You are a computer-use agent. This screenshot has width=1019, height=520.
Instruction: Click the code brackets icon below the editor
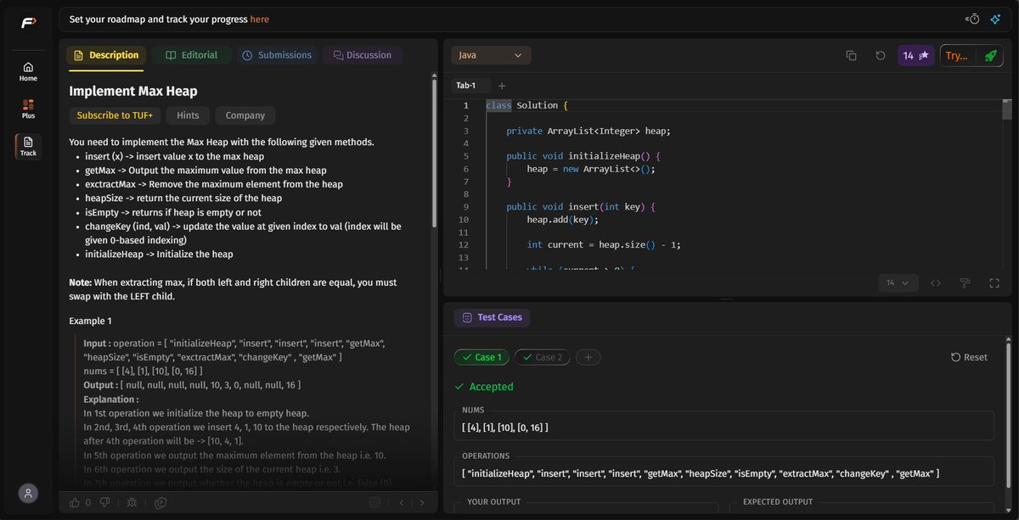(x=936, y=282)
